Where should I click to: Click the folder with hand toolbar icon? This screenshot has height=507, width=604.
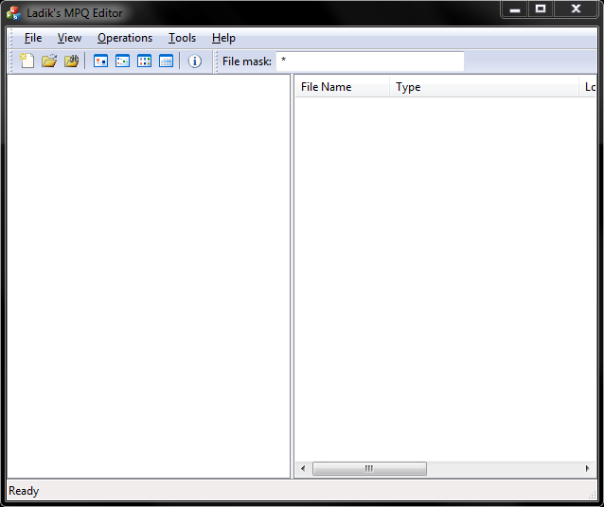pyautogui.click(x=71, y=61)
